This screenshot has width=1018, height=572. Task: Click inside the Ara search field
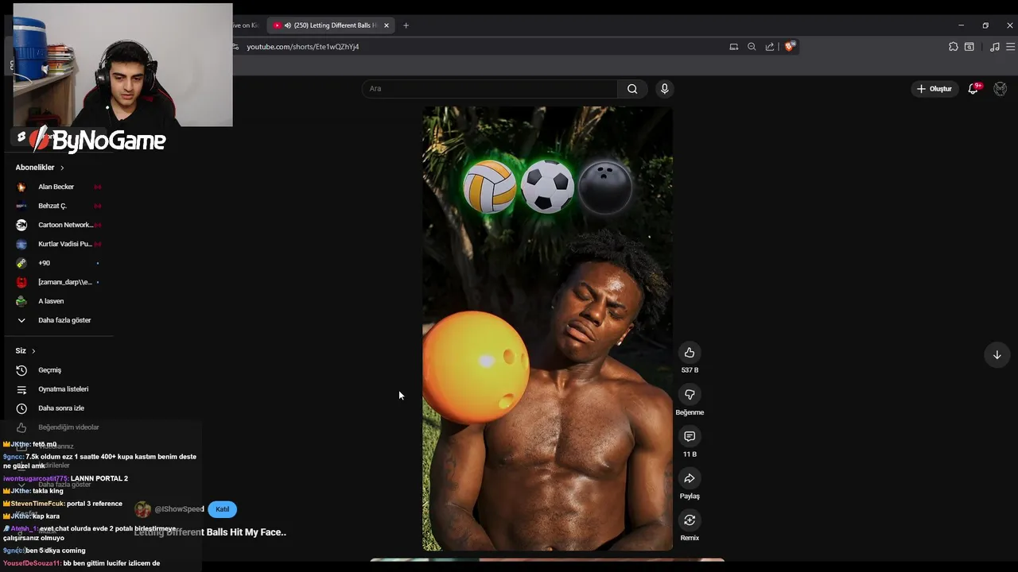489,89
